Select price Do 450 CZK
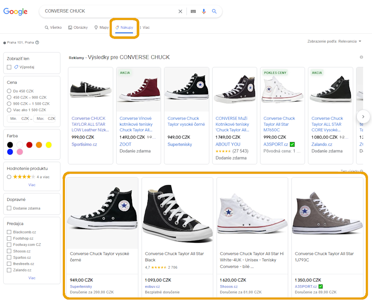This screenshot has width=372, height=301. coord(9,91)
